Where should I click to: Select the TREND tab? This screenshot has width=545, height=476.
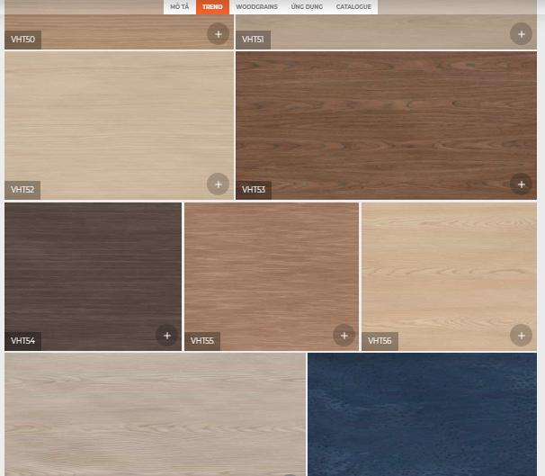click(x=212, y=7)
